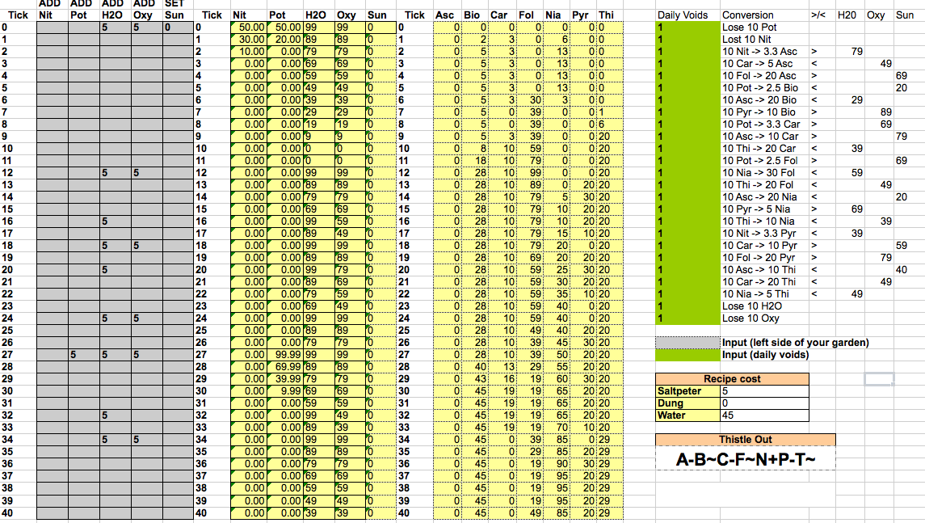Screen dimensions: 925x523
Task: Click the Saltpeter recipe cost value 5
Action: pyautogui.click(x=764, y=390)
